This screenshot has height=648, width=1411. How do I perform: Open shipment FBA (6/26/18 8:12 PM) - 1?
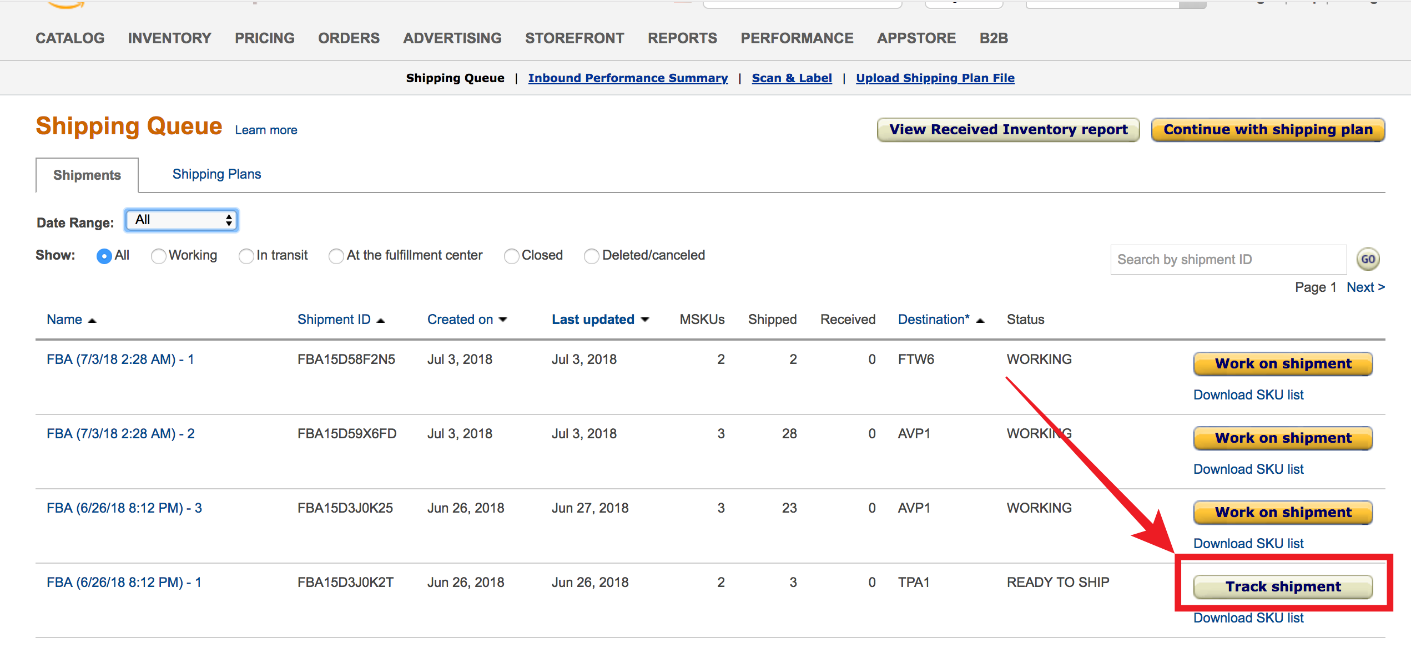tap(124, 583)
